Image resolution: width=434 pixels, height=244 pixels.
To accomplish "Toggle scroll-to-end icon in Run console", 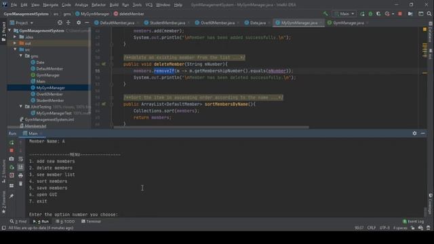I will [x=20, y=167].
